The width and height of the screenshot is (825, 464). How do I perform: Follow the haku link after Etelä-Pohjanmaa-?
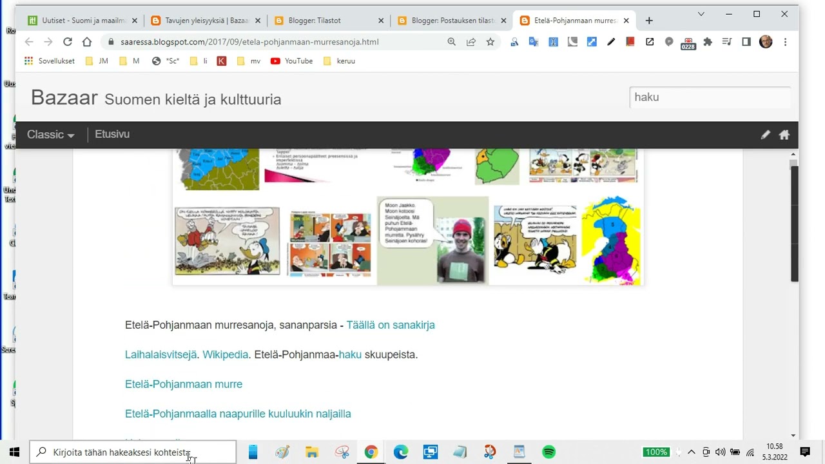click(x=350, y=354)
